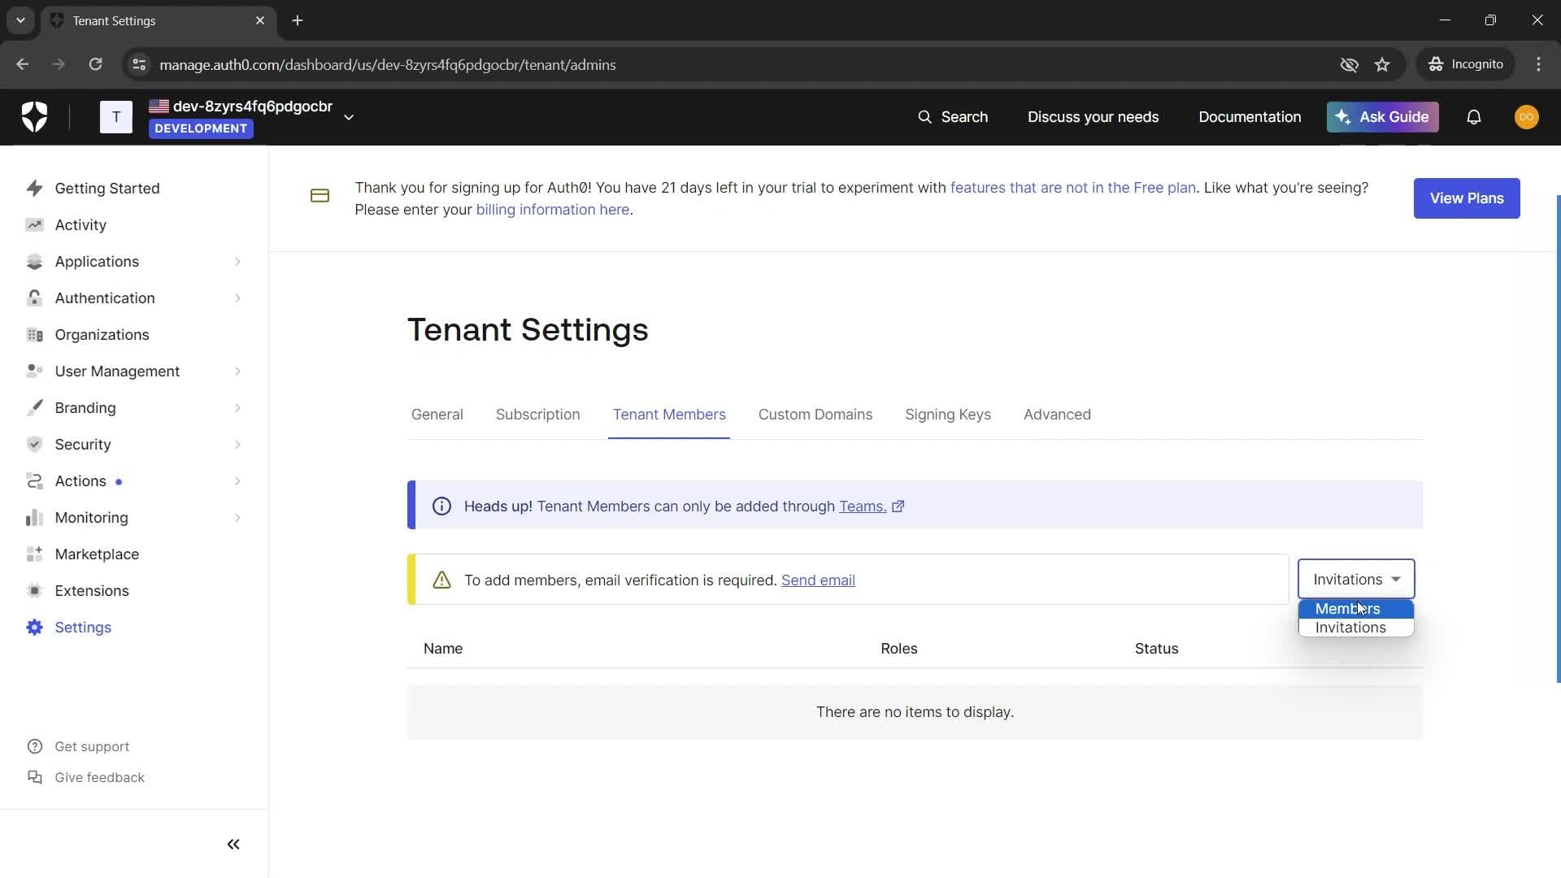1561x878 pixels.
Task: Select the Tenant Members tab
Action: [669, 415]
